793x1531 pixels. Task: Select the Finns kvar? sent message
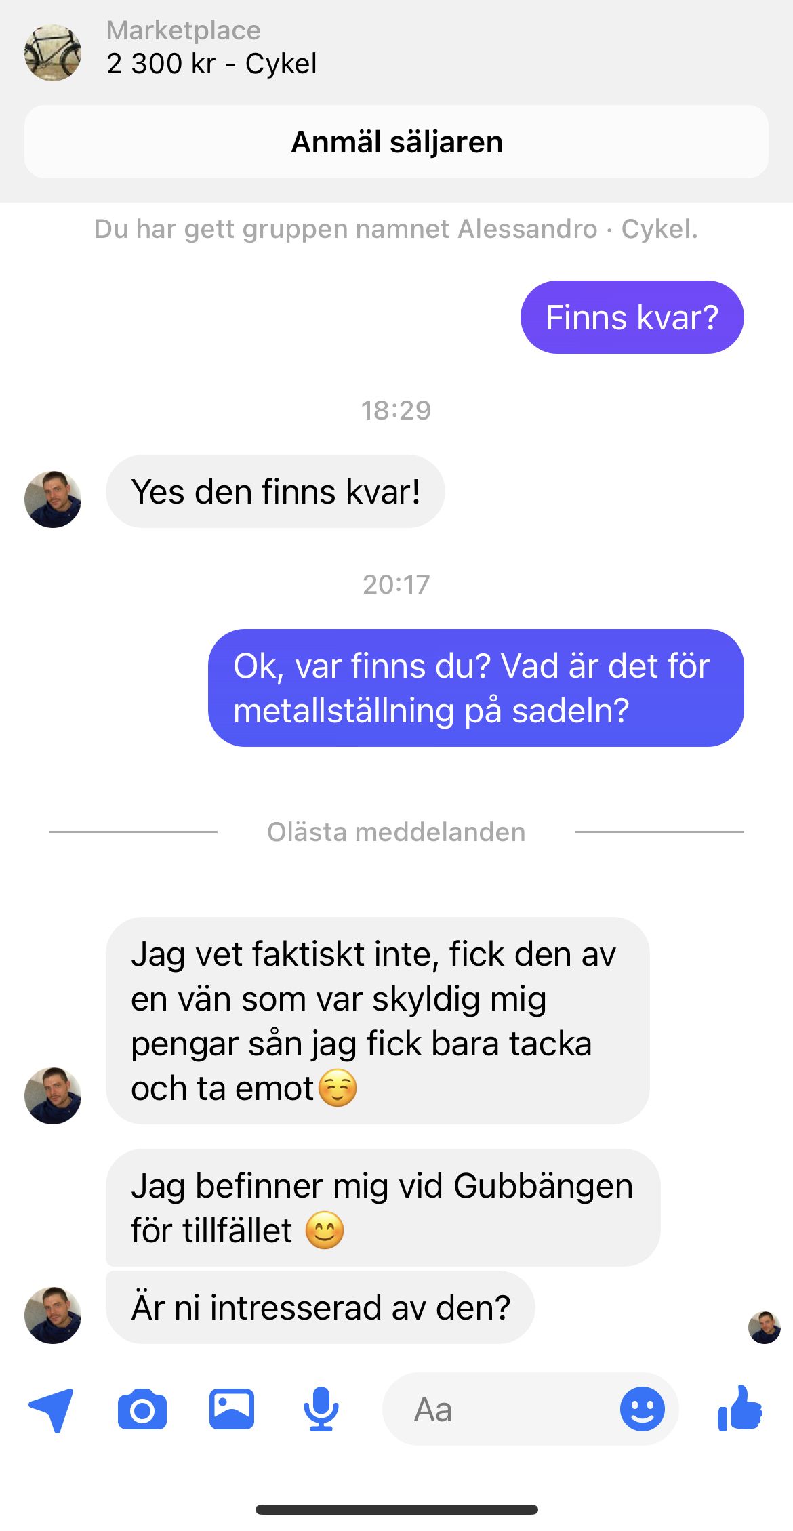(632, 317)
